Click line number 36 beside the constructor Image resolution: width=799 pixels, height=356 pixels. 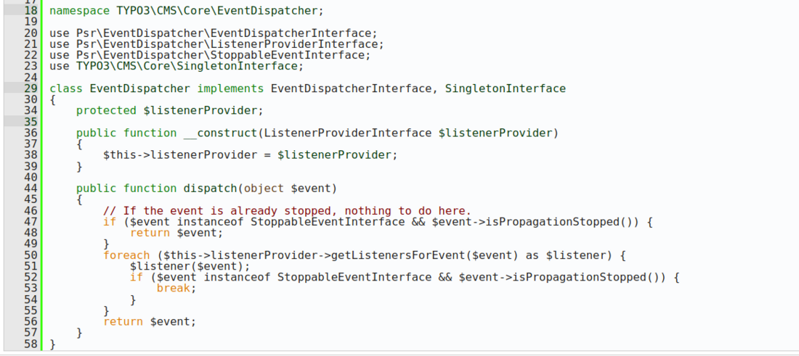[x=31, y=133]
